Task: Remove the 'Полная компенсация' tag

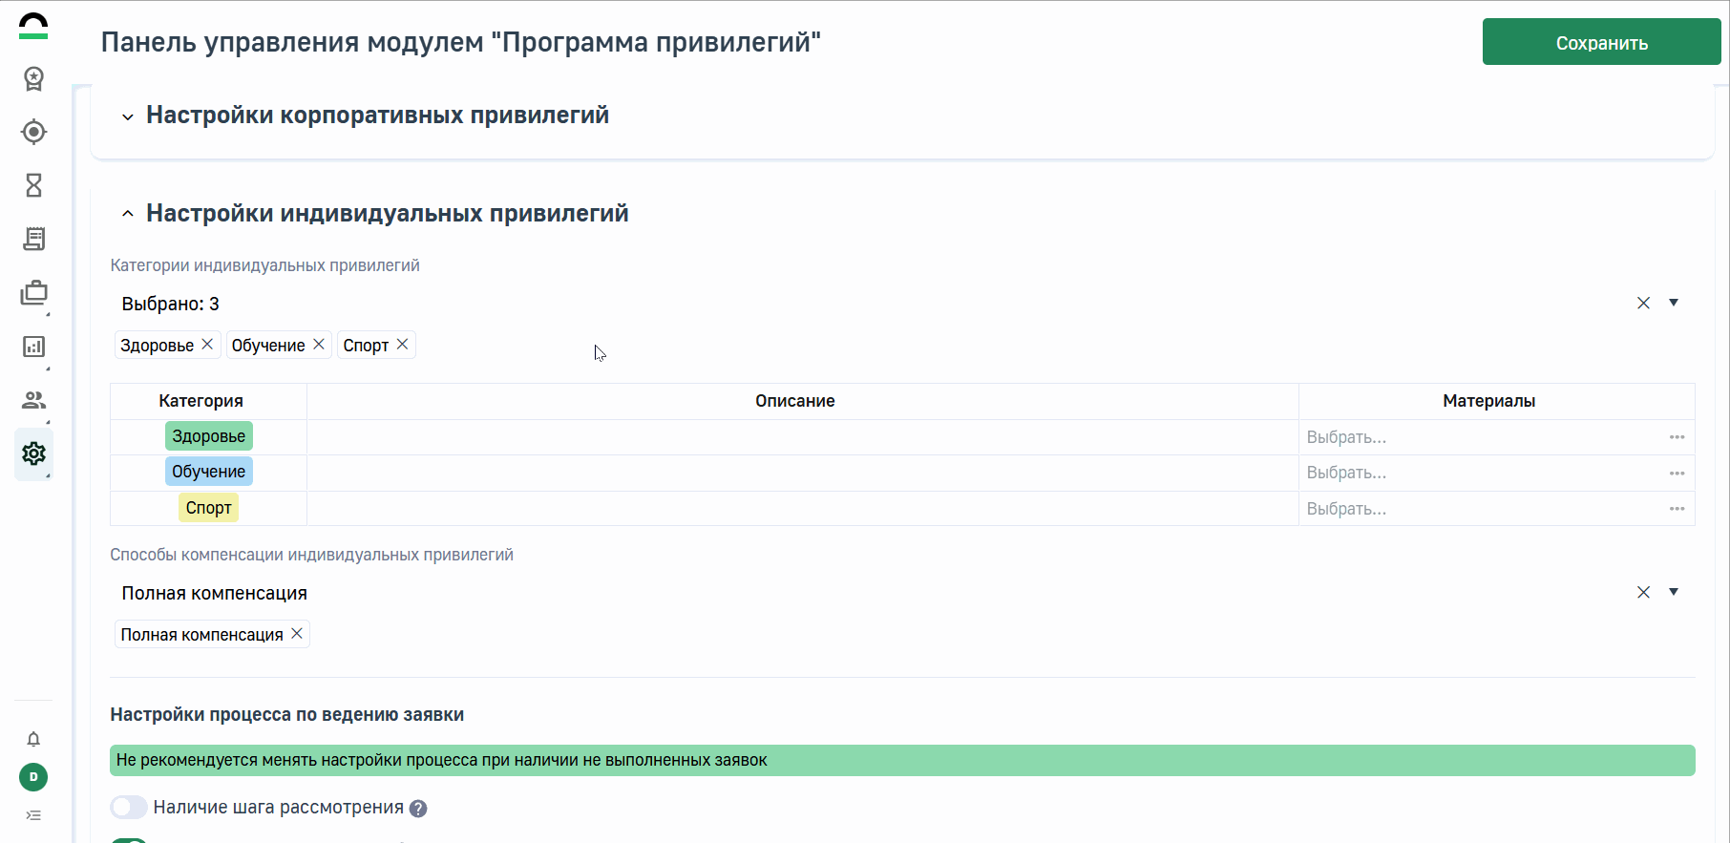Action: tap(297, 633)
